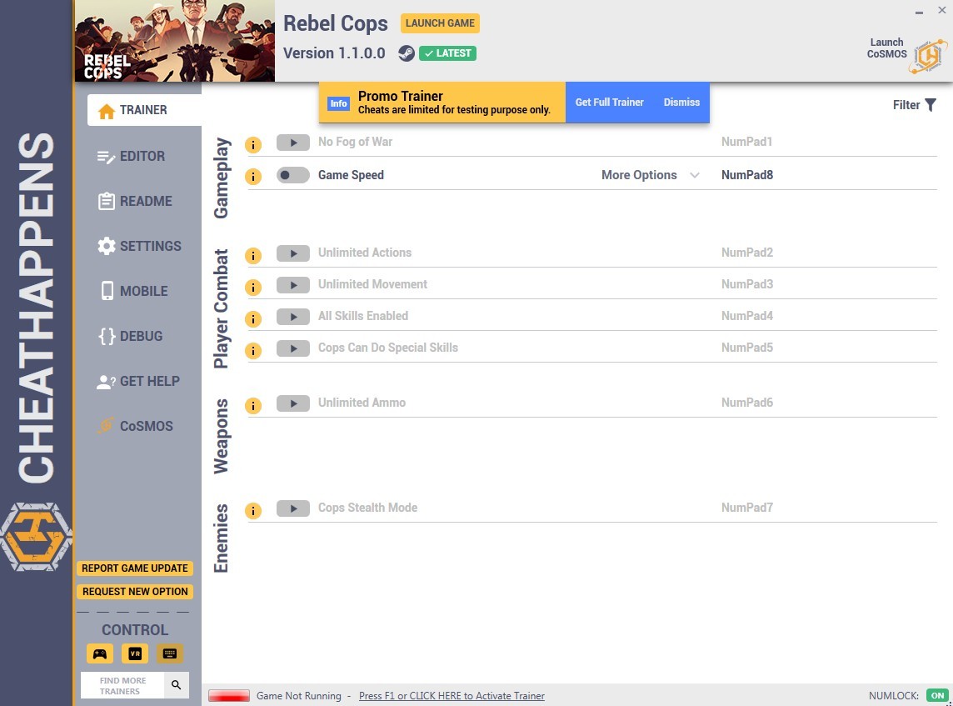Open the README sidebar tab

(135, 201)
